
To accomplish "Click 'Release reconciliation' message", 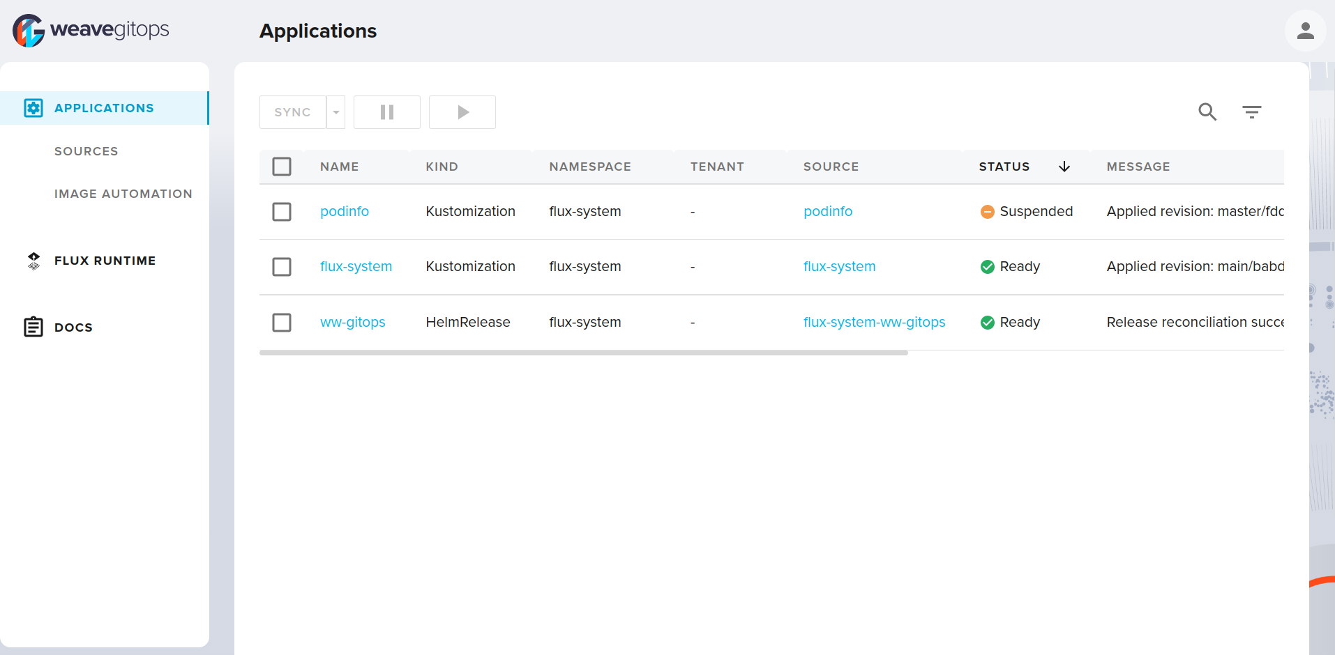I will coord(1195,322).
